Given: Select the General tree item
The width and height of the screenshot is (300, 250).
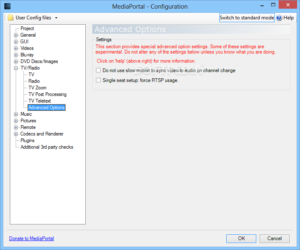Looking at the screenshot, I should click(x=28, y=35).
